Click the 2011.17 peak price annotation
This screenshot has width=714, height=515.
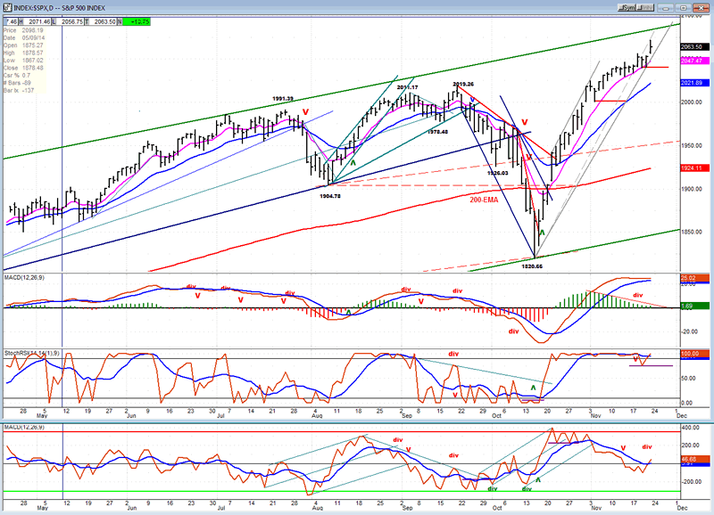(x=407, y=87)
